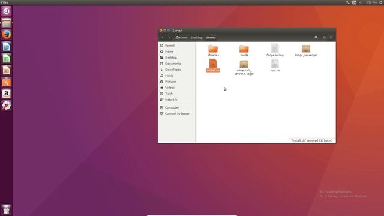Image resolution: width=384 pixels, height=216 pixels.
Task: Go forward with the right arrow button
Action: [x=169, y=37]
